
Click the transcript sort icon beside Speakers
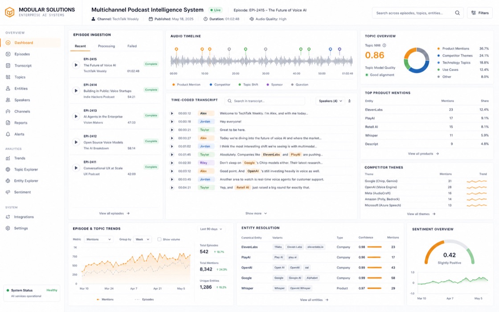[x=349, y=101]
